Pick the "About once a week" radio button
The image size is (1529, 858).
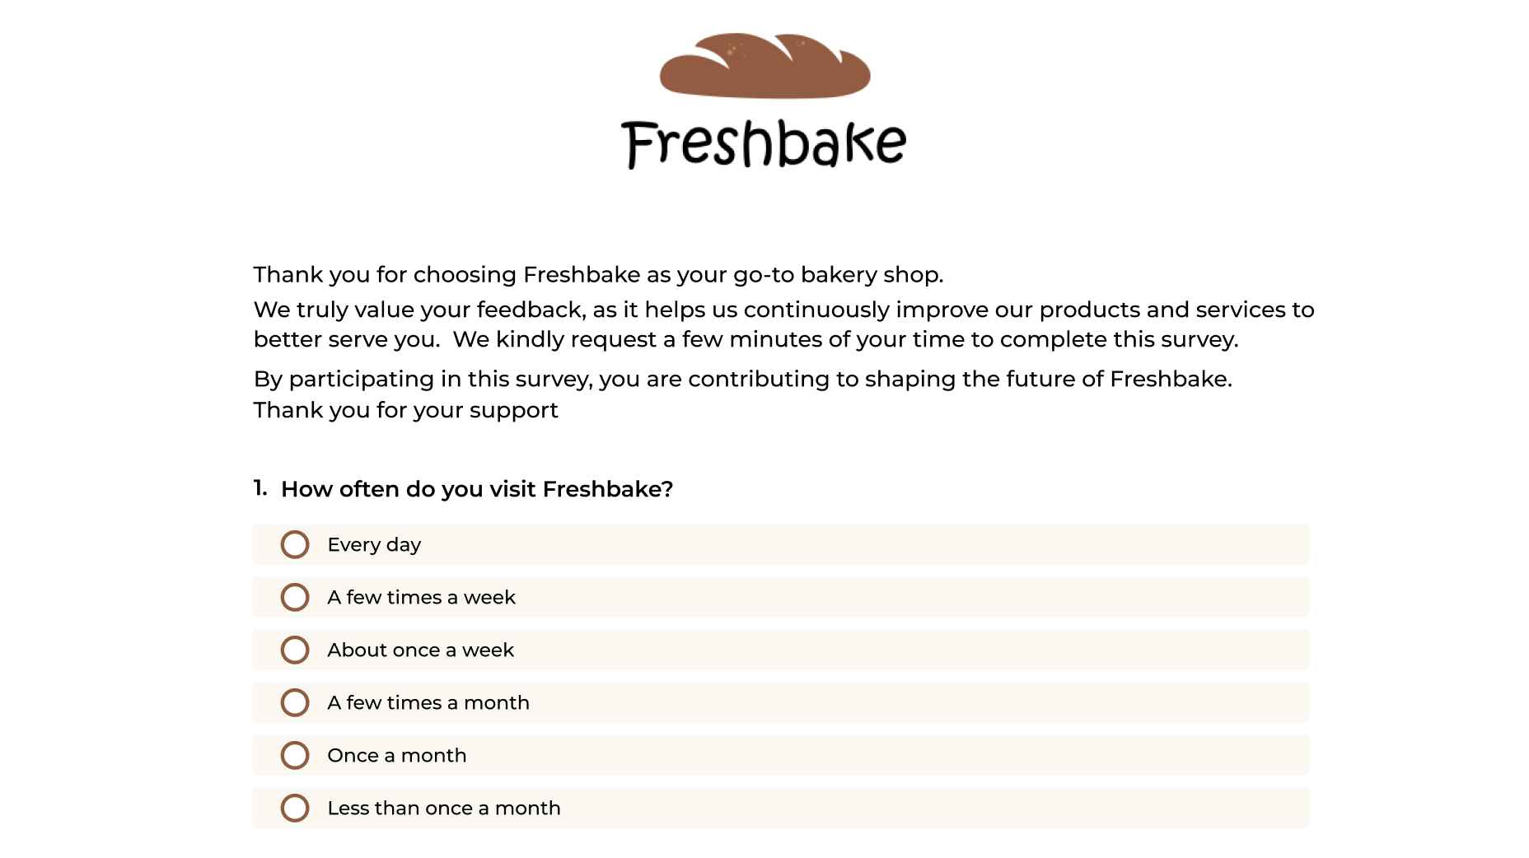click(x=295, y=650)
